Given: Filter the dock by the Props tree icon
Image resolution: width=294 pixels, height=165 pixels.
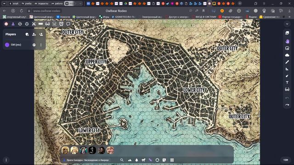Looking at the screenshot, I should point(137,160).
